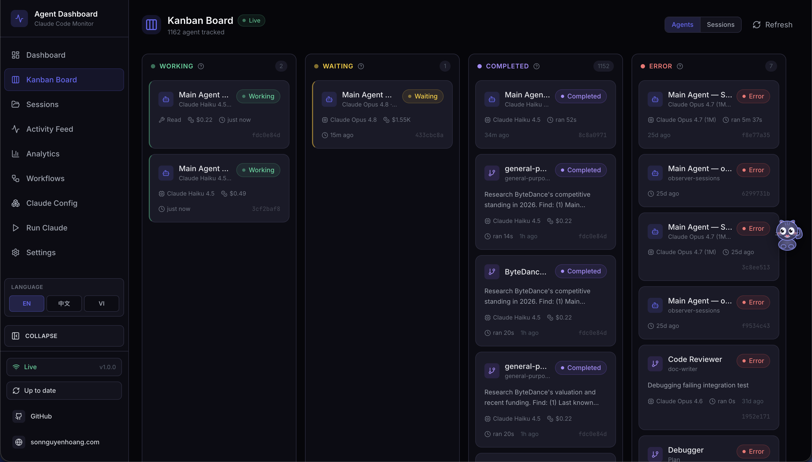Open Dashboard from the sidebar
812x462 pixels.
(64, 55)
